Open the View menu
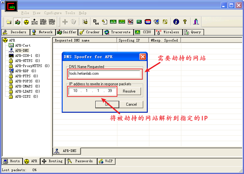The image size is (244, 174). coord(36,13)
